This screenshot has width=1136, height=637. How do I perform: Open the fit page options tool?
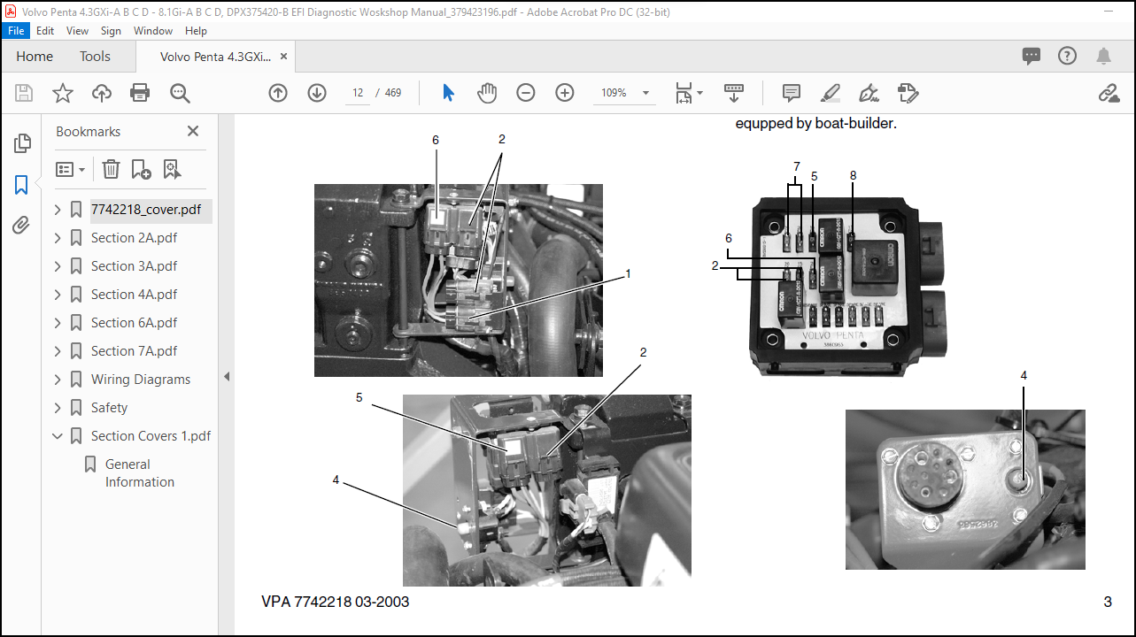pyautogui.click(x=688, y=93)
